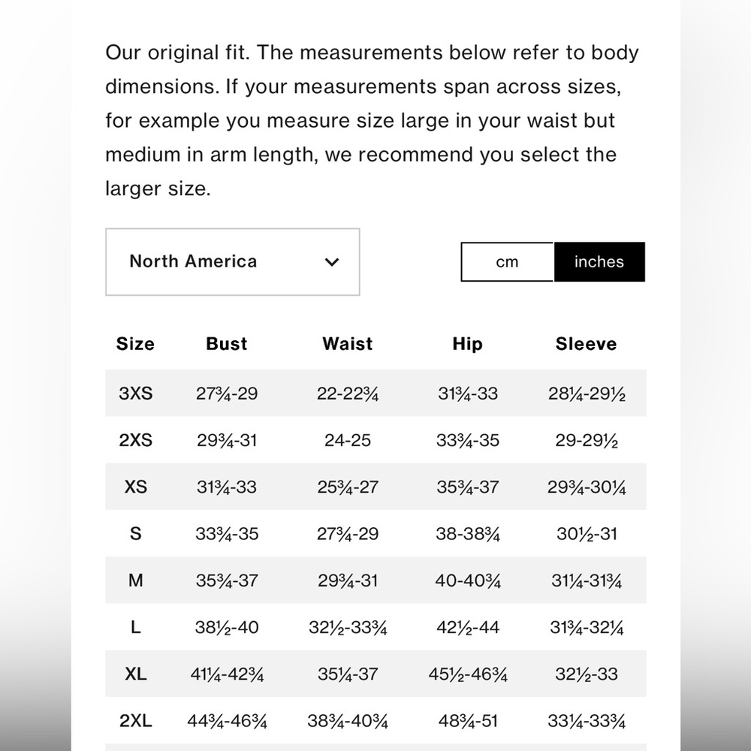
Task: Select the S size row label
Action: click(135, 533)
